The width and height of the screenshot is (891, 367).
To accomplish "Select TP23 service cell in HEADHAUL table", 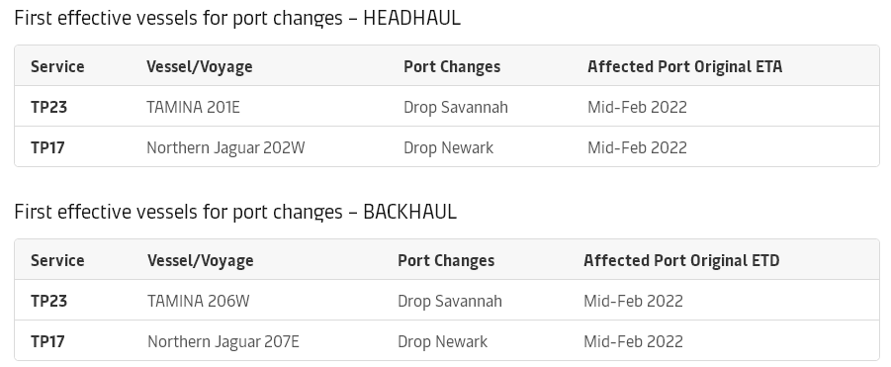I will click(x=48, y=107).
